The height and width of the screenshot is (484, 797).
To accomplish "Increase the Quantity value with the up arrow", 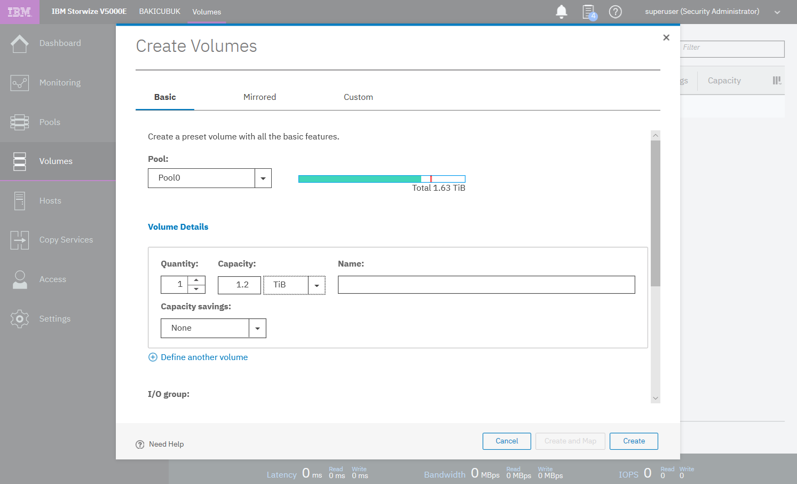I will coord(196,280).
